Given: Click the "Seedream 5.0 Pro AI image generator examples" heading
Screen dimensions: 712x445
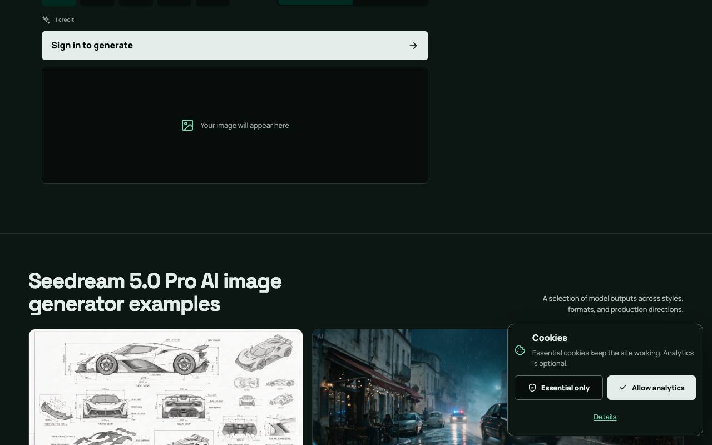Looking at the screenshot, I should tap(155, 293).
